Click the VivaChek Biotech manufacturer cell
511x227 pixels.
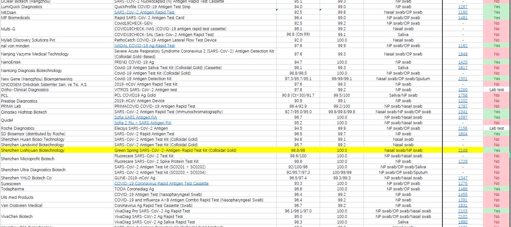(x=17, y=217)
